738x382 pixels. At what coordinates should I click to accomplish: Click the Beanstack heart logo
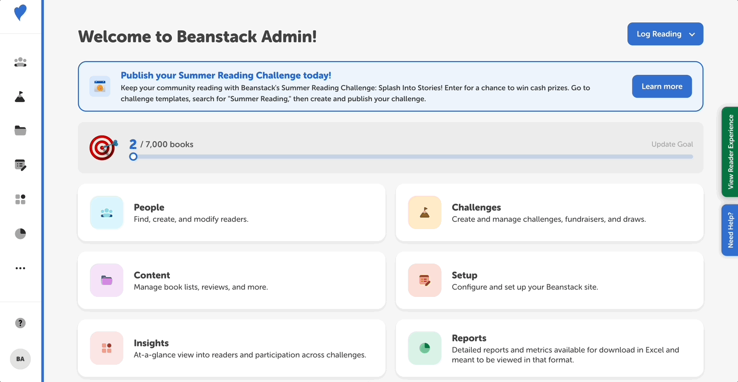click(20, 12)
